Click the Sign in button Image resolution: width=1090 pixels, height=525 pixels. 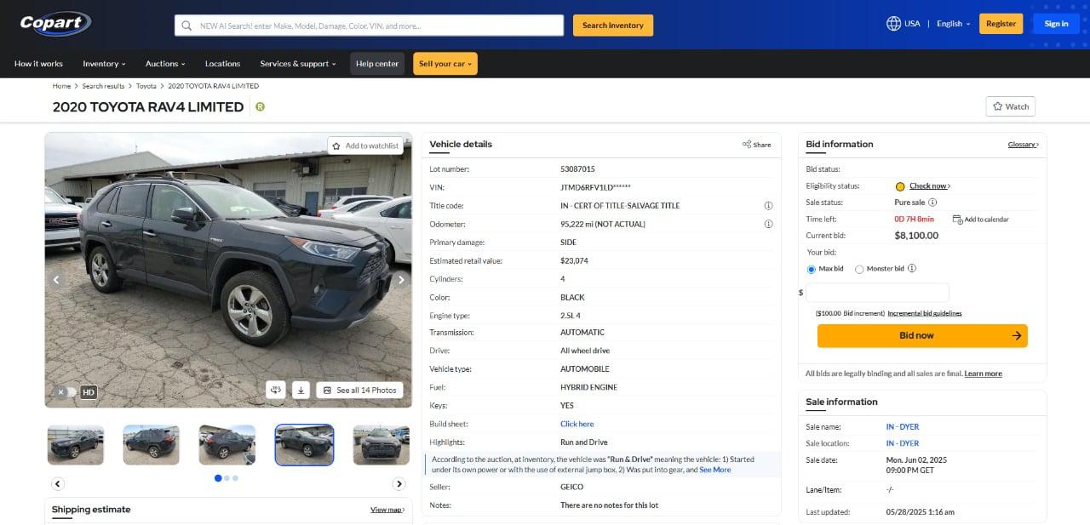(x=1057, y=24)
